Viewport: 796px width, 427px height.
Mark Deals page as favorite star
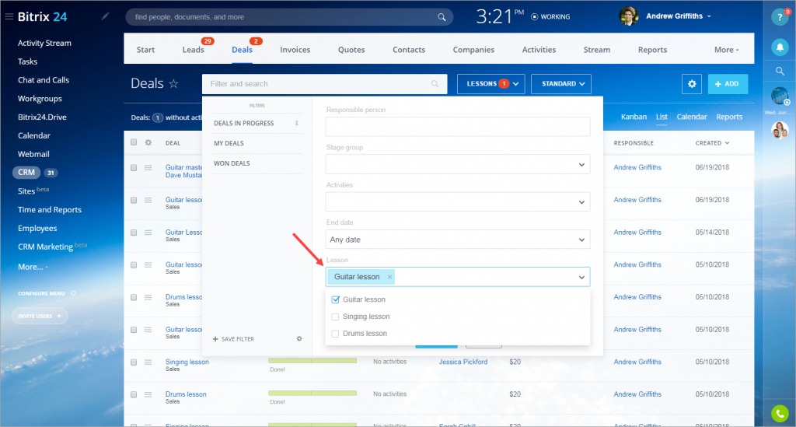pyautogui.click(x=173, y=84)
